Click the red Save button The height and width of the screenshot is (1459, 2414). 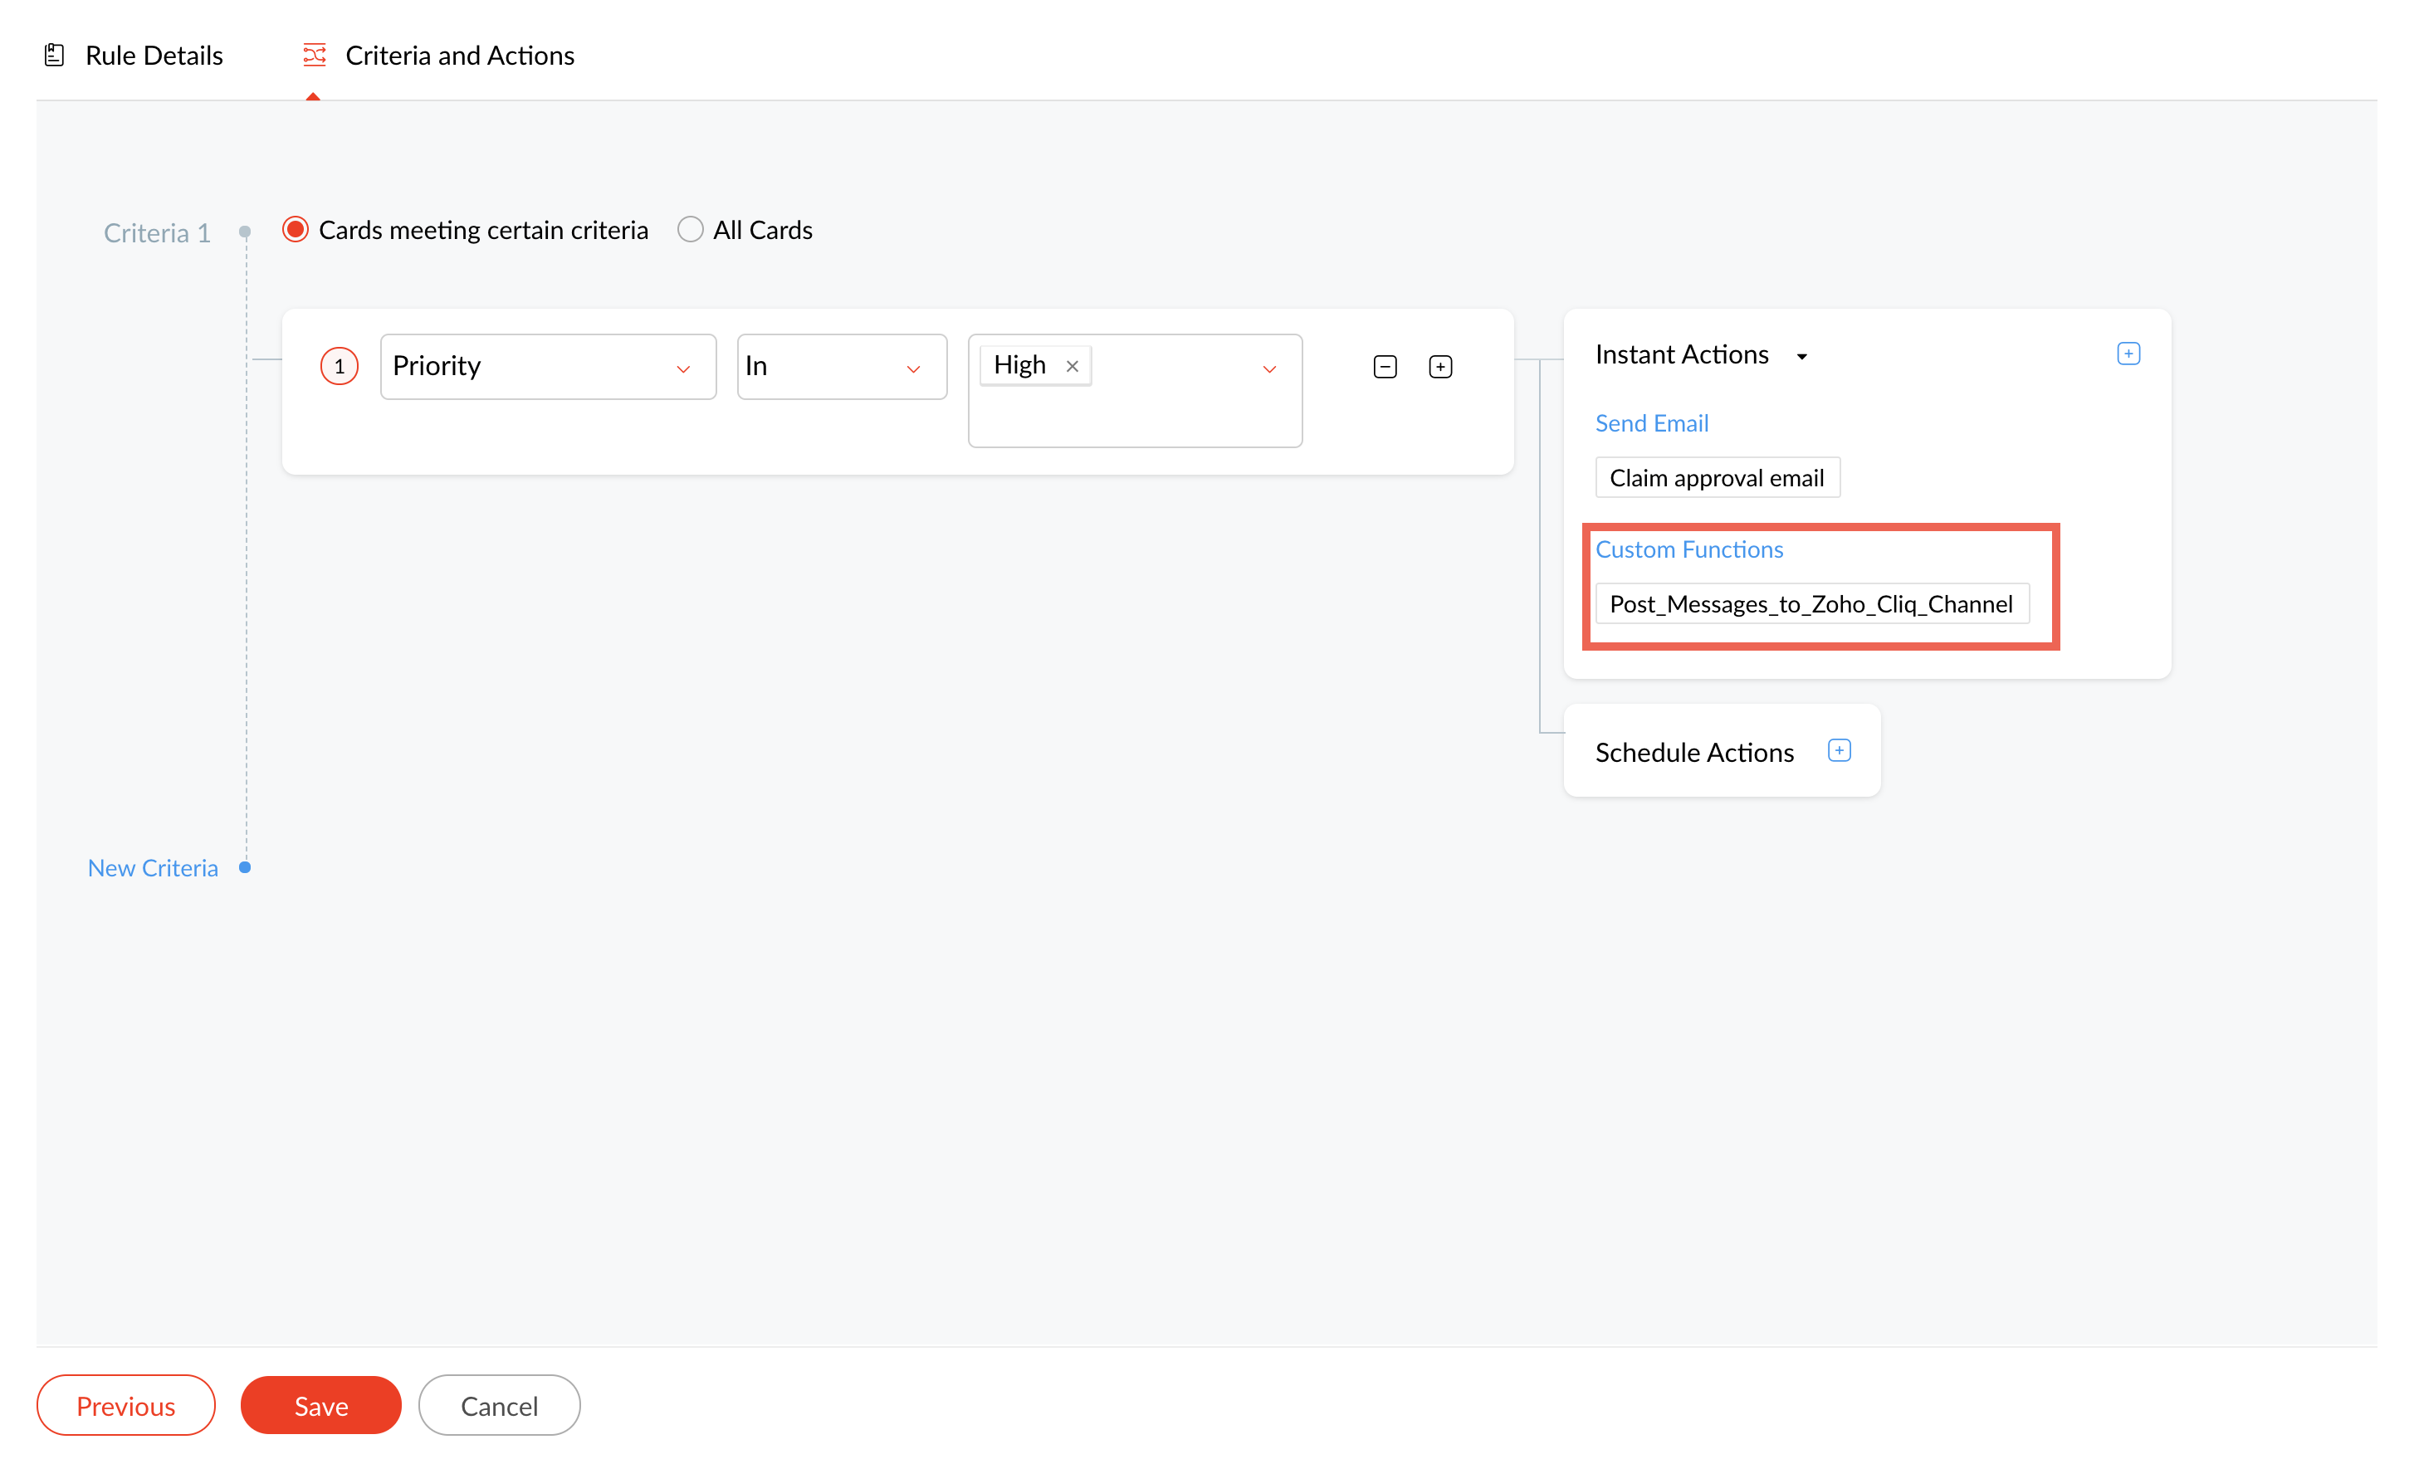pos(320,1406)
